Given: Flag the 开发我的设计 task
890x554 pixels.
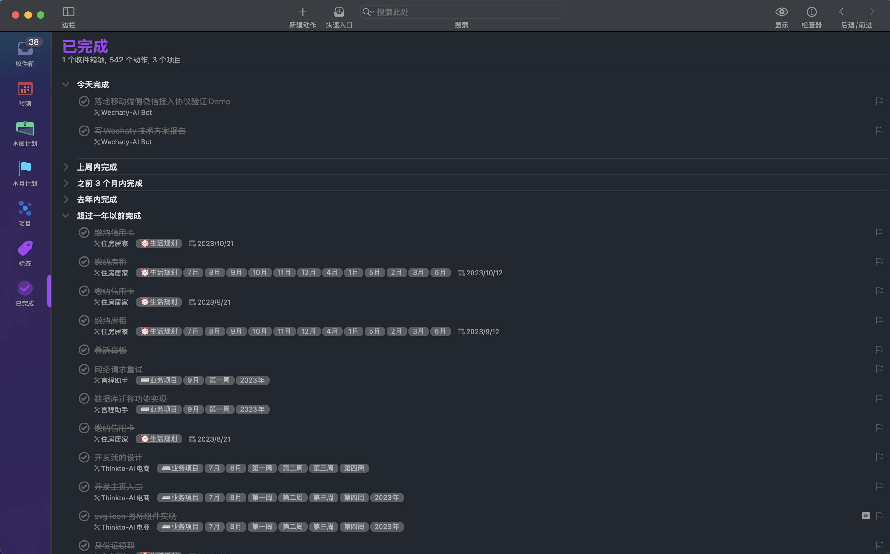Looking at the screenshot, I should click(x=879, y=457).
